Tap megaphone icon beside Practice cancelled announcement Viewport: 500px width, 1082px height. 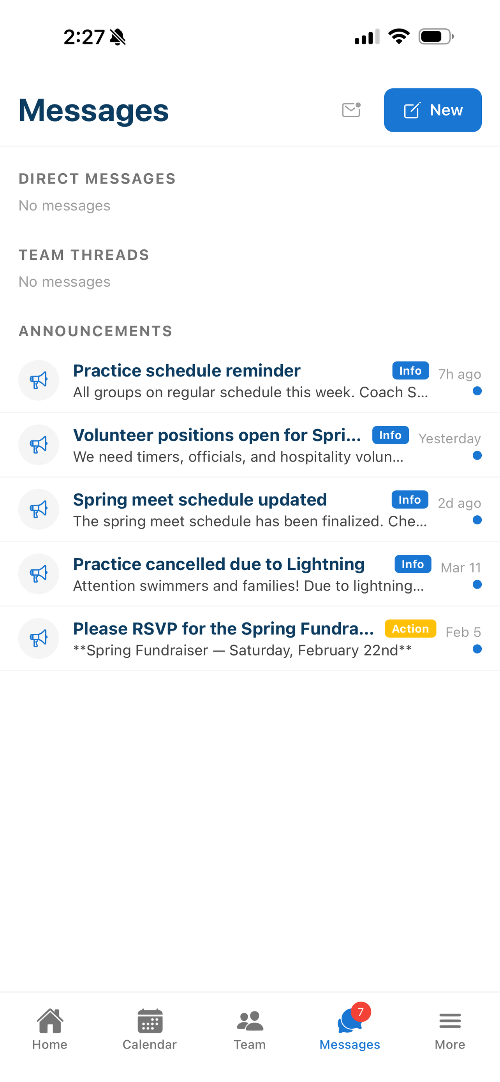coord(39,574)
